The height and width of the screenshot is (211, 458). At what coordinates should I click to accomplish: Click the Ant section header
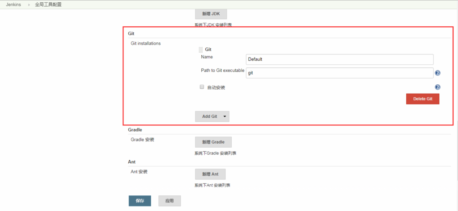pos(132,162)
